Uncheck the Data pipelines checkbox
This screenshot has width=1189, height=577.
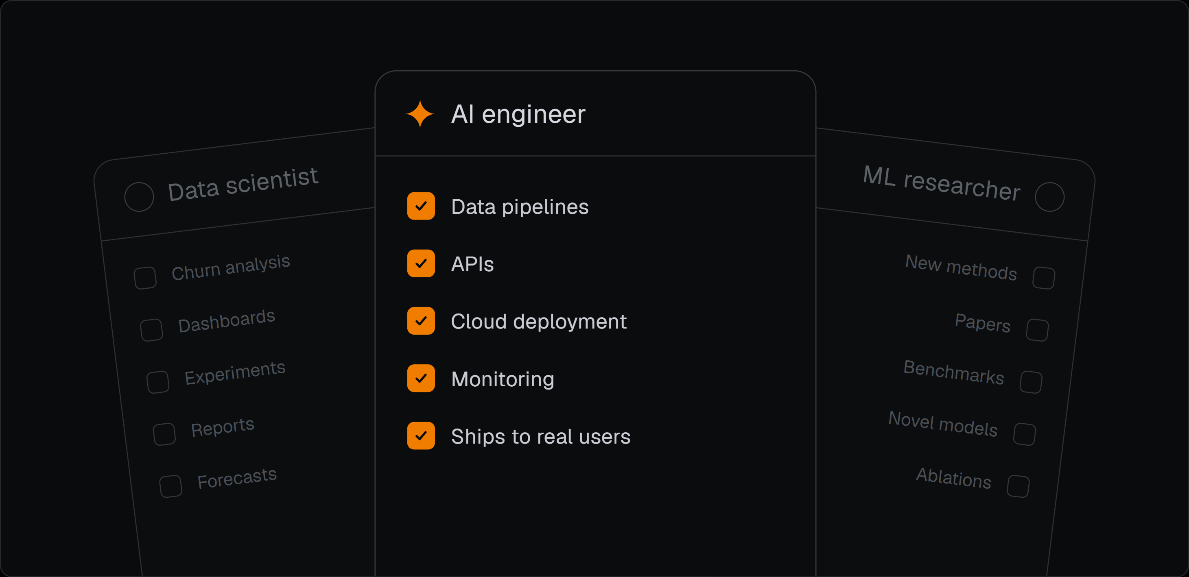[x=421, y=206]
